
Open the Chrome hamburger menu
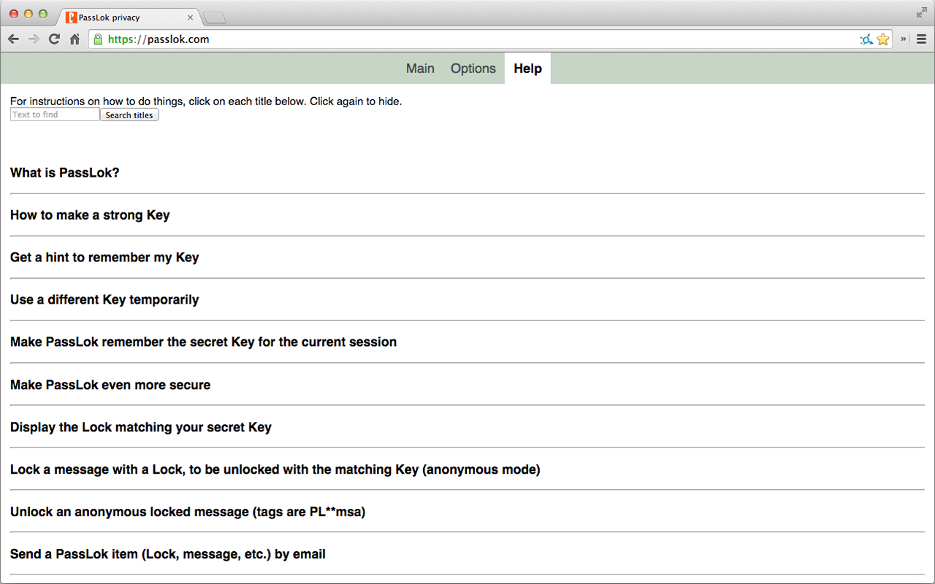coord(922,39)
